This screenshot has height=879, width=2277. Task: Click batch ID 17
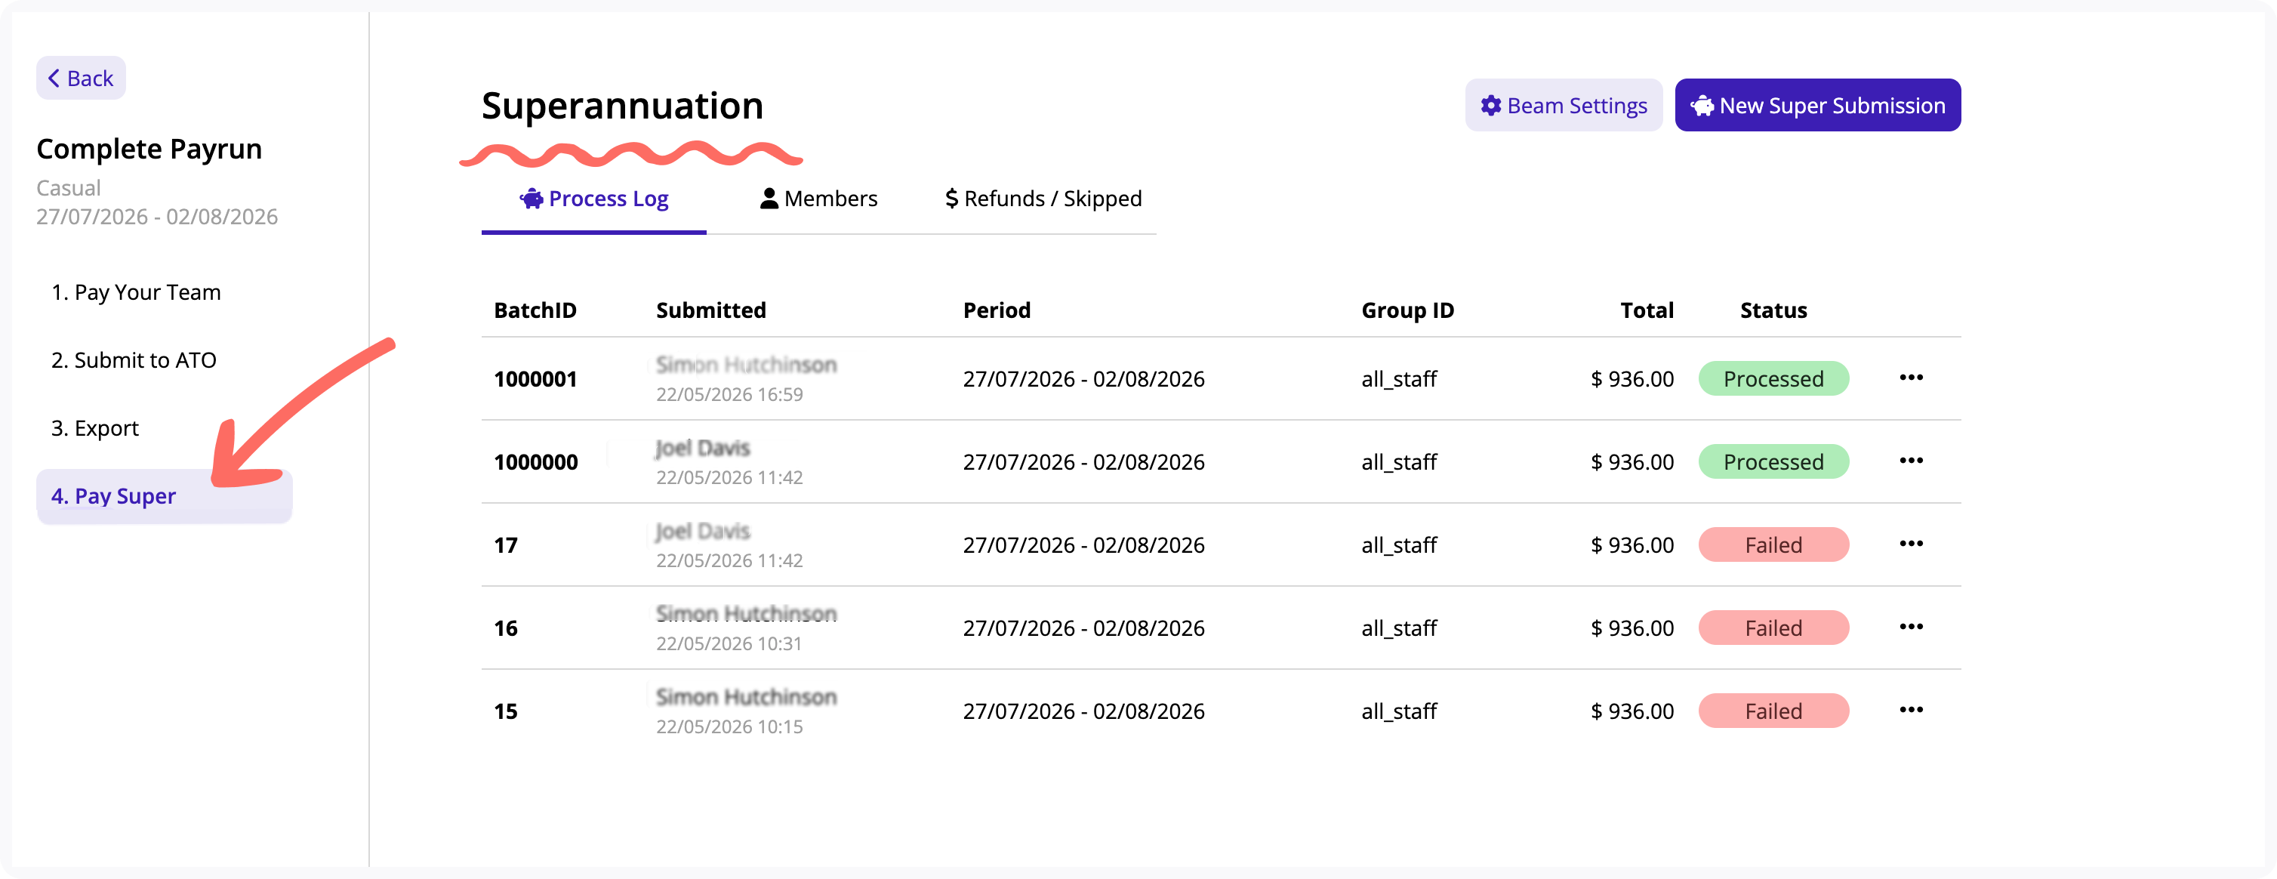coord(506,546)
